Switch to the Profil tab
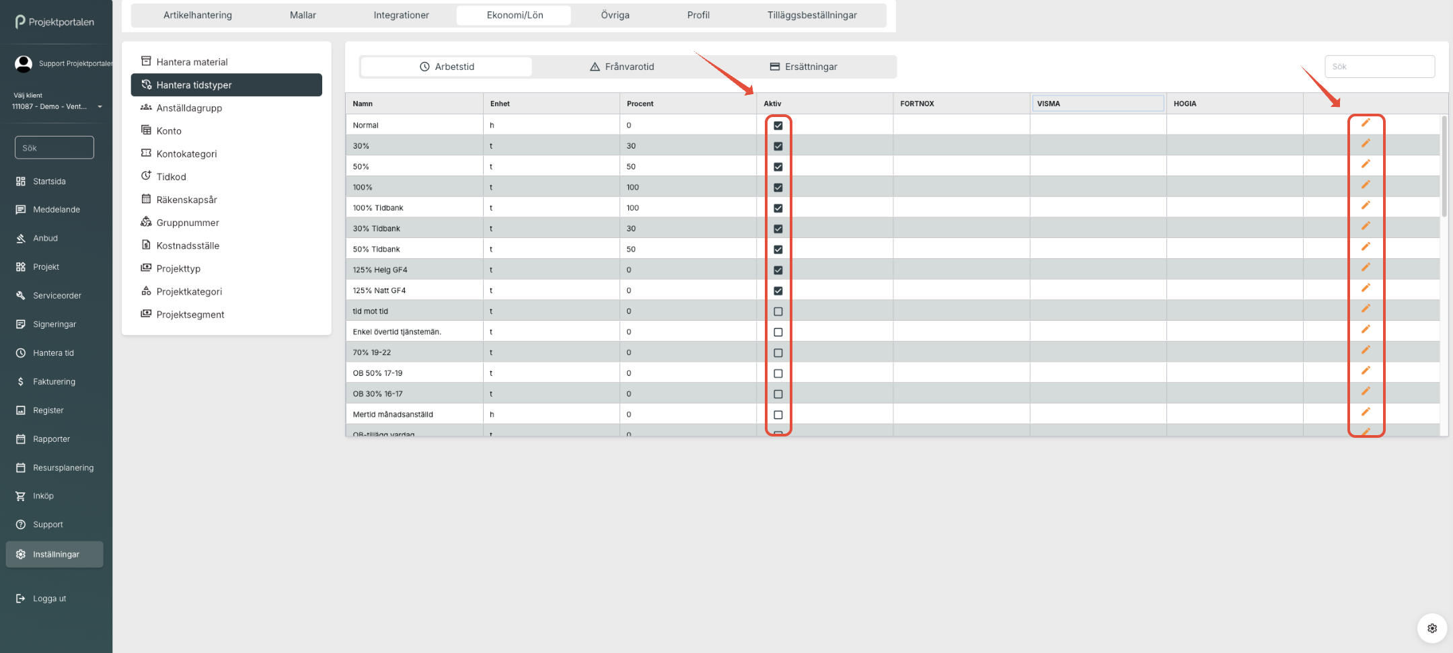 point(698,15)
